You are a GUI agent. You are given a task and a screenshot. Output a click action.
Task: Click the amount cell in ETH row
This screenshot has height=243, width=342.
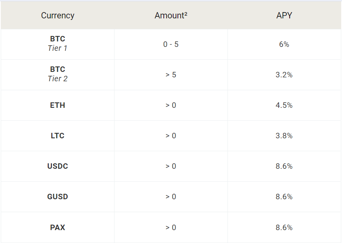coord(171,105)
